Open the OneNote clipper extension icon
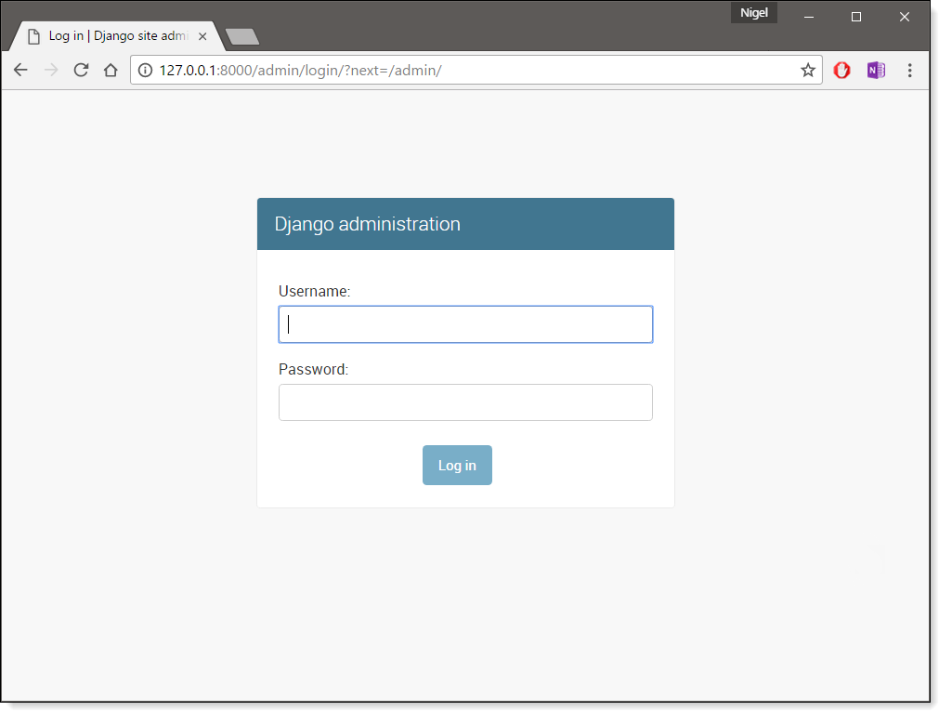The width and height of the screenshot is (939, 711). coord(876,70)
